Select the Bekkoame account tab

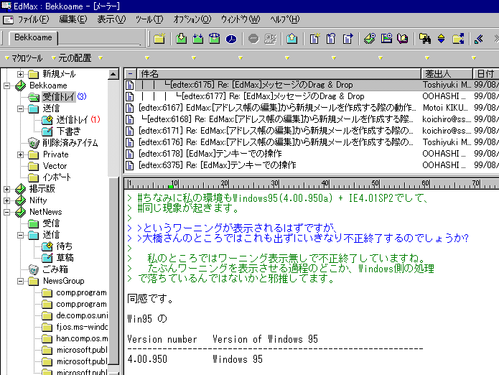click(x=33, y=37)
